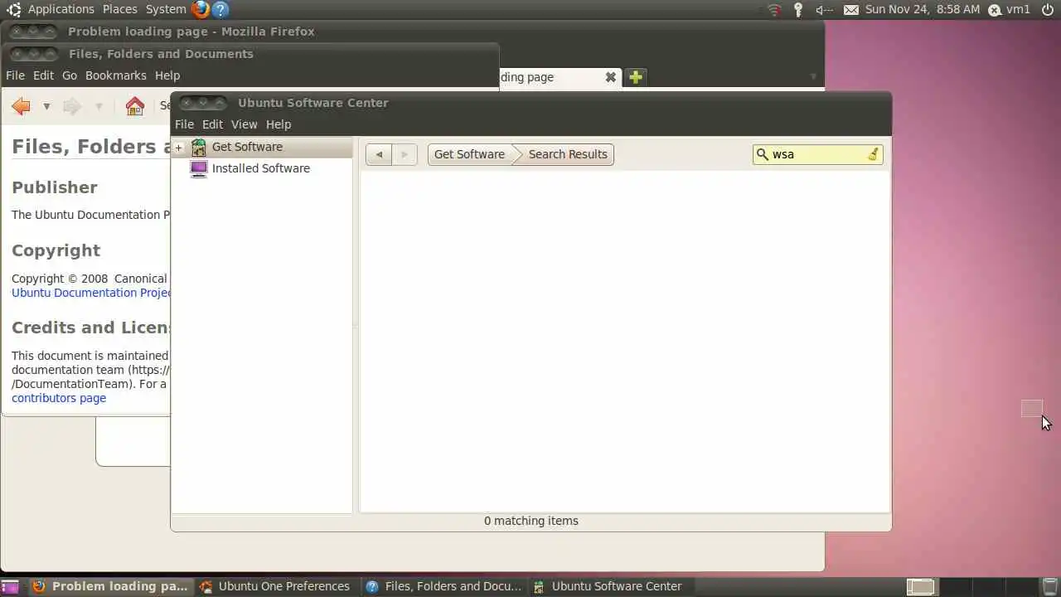Switch to Firefox via taskbar button
Screen dimensions: 1061x597
tap(110, 586)
